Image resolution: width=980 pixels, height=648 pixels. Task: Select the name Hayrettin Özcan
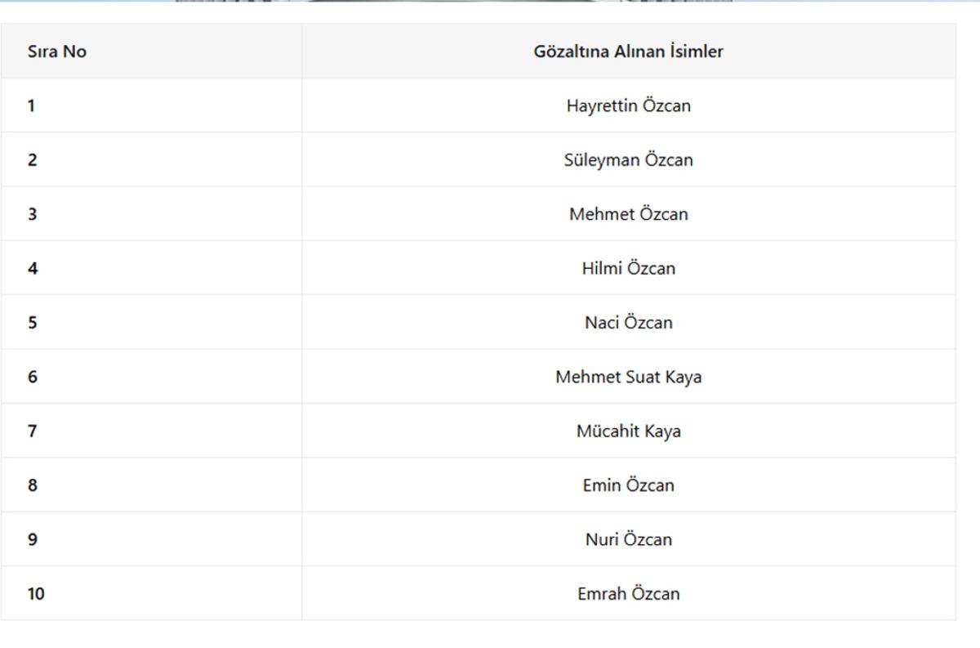click(628, 105)
